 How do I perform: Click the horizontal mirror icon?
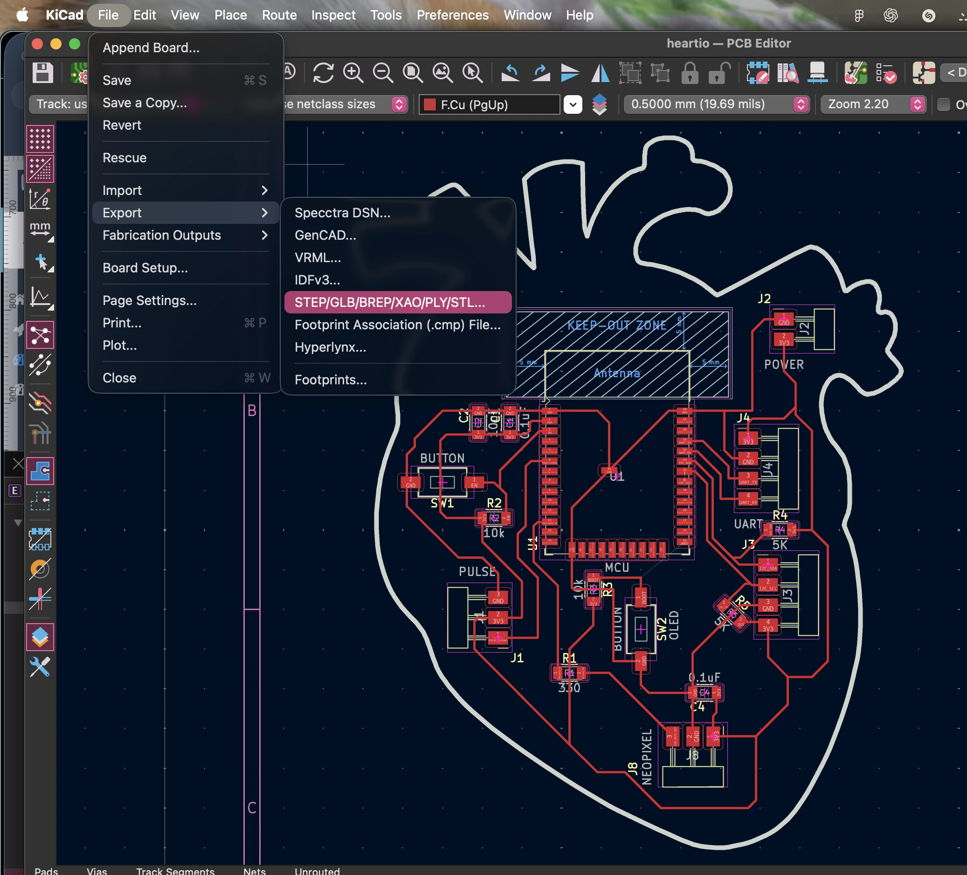pyautogui.click(x=600, y=73)
